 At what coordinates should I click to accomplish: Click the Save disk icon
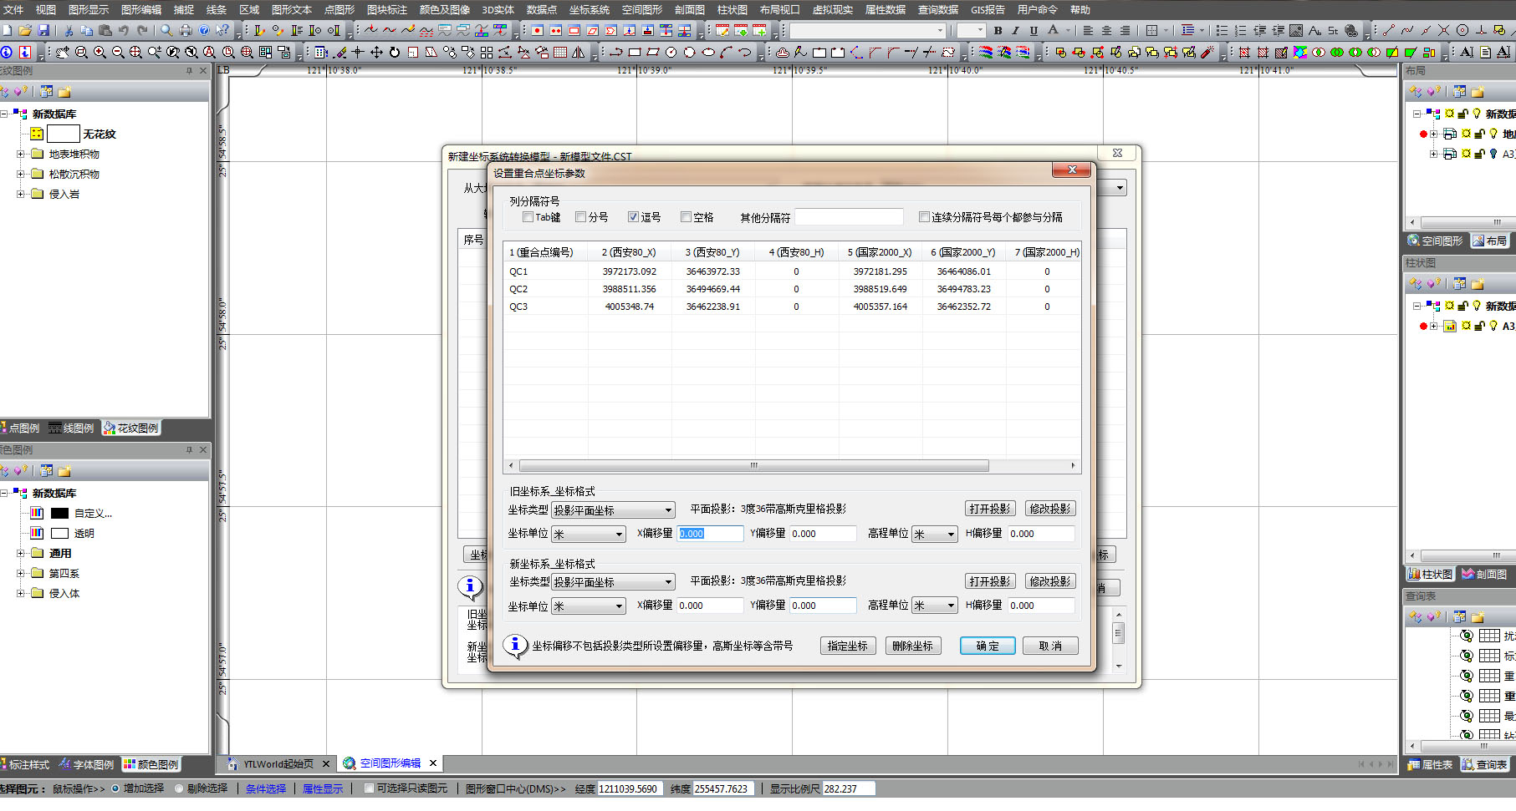(x=43, y=30)
